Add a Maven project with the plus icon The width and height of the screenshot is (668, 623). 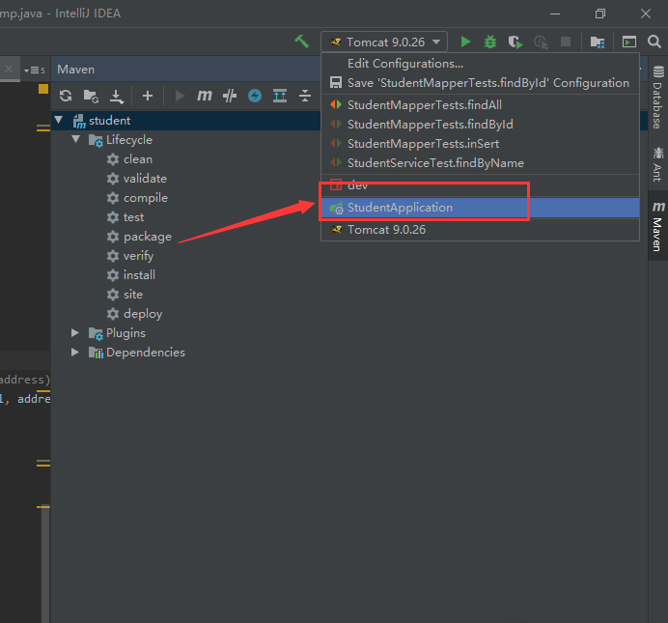coord(148,96)
